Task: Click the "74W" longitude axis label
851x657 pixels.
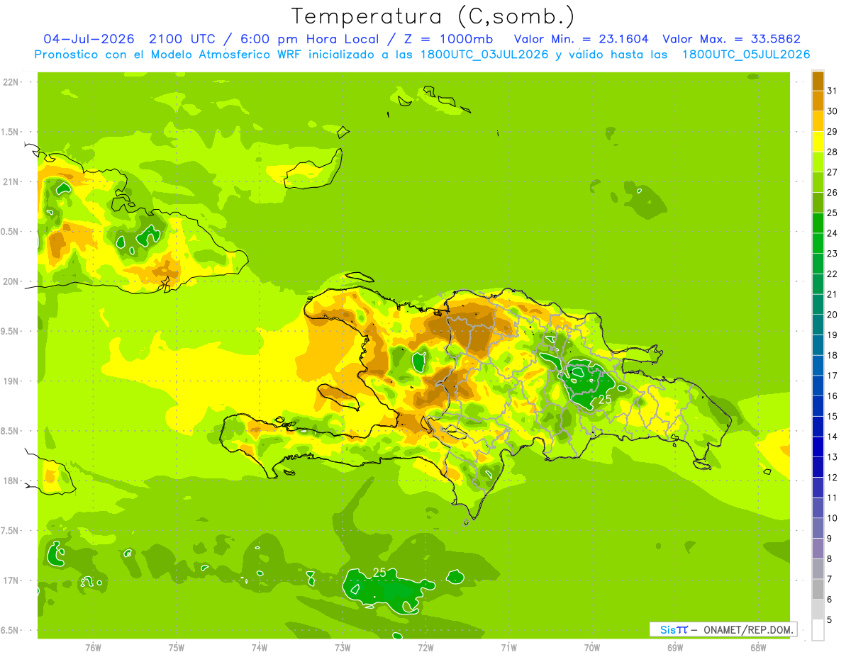Action: click(x=259, y=647)
